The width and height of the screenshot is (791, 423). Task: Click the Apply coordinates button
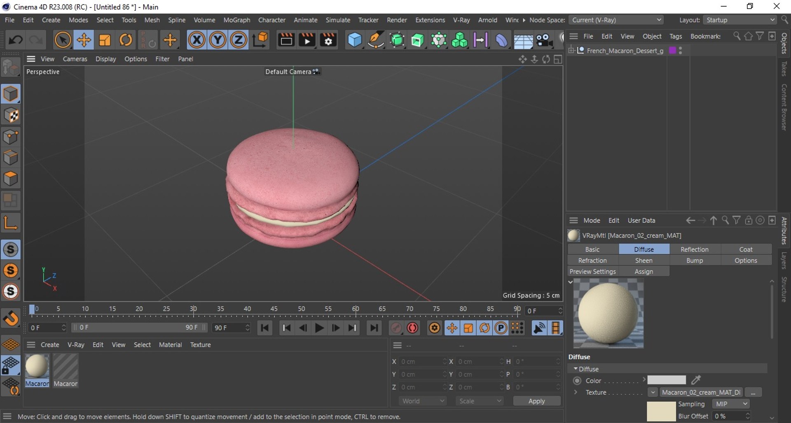(x=537, y=401)
